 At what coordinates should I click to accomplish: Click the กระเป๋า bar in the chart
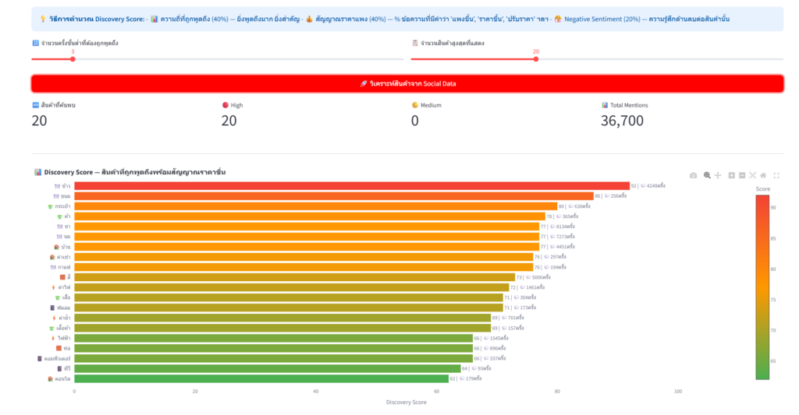(314, 206)
